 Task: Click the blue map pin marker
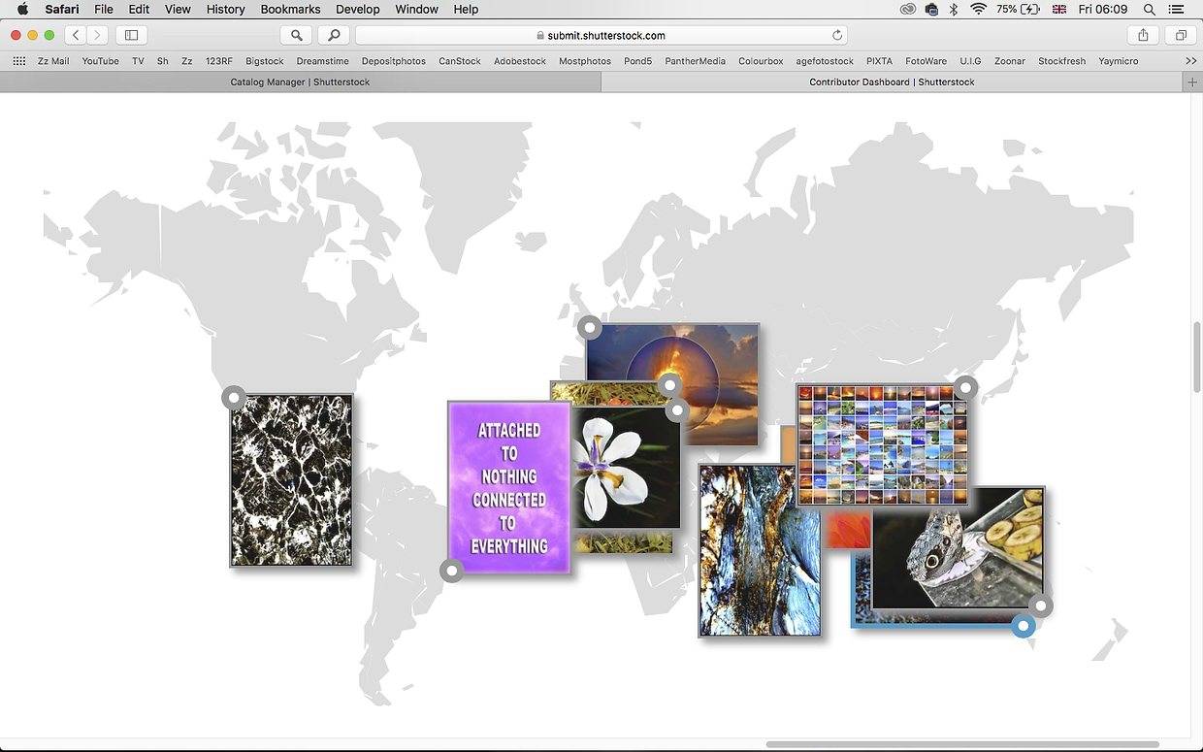point(1023,626)
